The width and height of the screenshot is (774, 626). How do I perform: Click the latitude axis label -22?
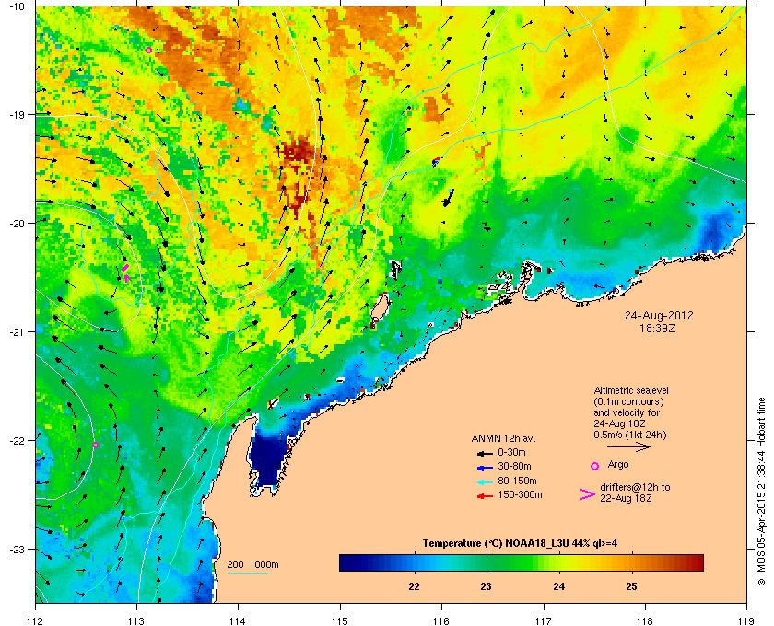point(17,440)
